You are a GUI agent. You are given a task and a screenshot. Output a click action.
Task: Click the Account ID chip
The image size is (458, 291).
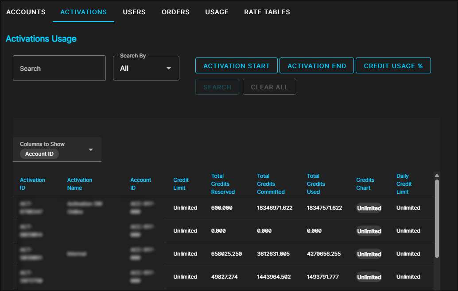tap(39, 154)
